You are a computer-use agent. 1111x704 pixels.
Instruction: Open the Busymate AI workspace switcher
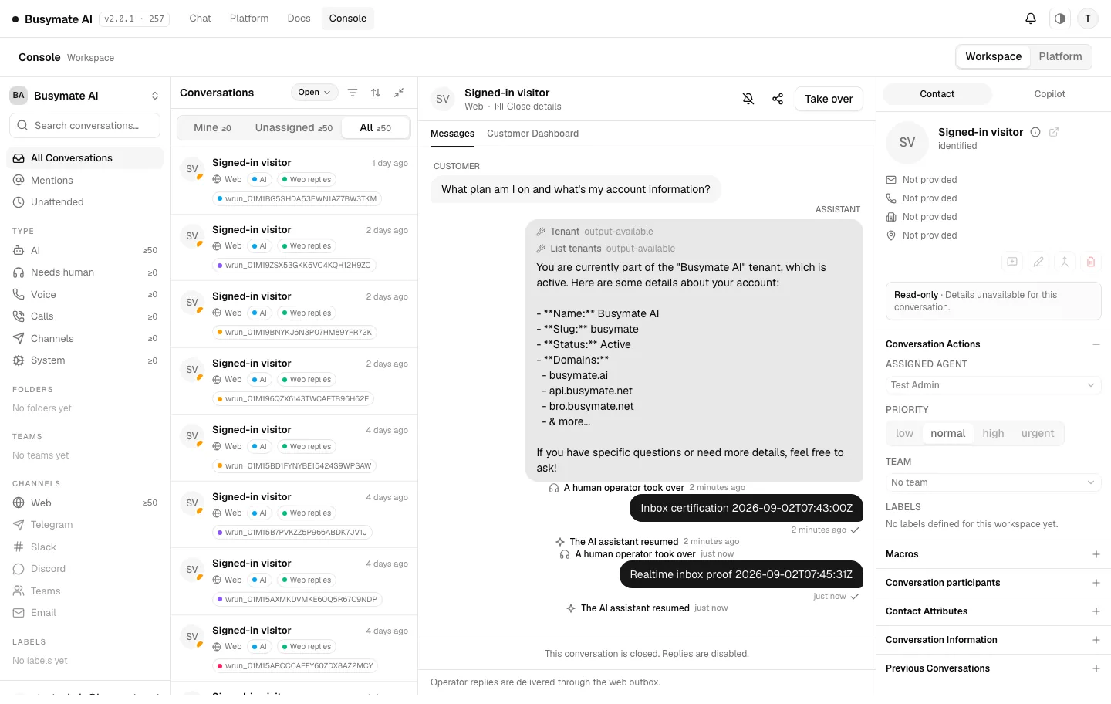pyautogui.click(x=85, y=96)
